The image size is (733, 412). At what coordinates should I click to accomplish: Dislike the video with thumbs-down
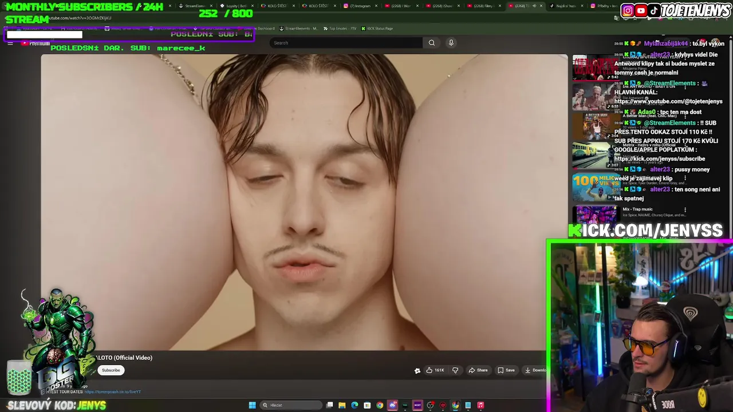click(x=455, y=370)
